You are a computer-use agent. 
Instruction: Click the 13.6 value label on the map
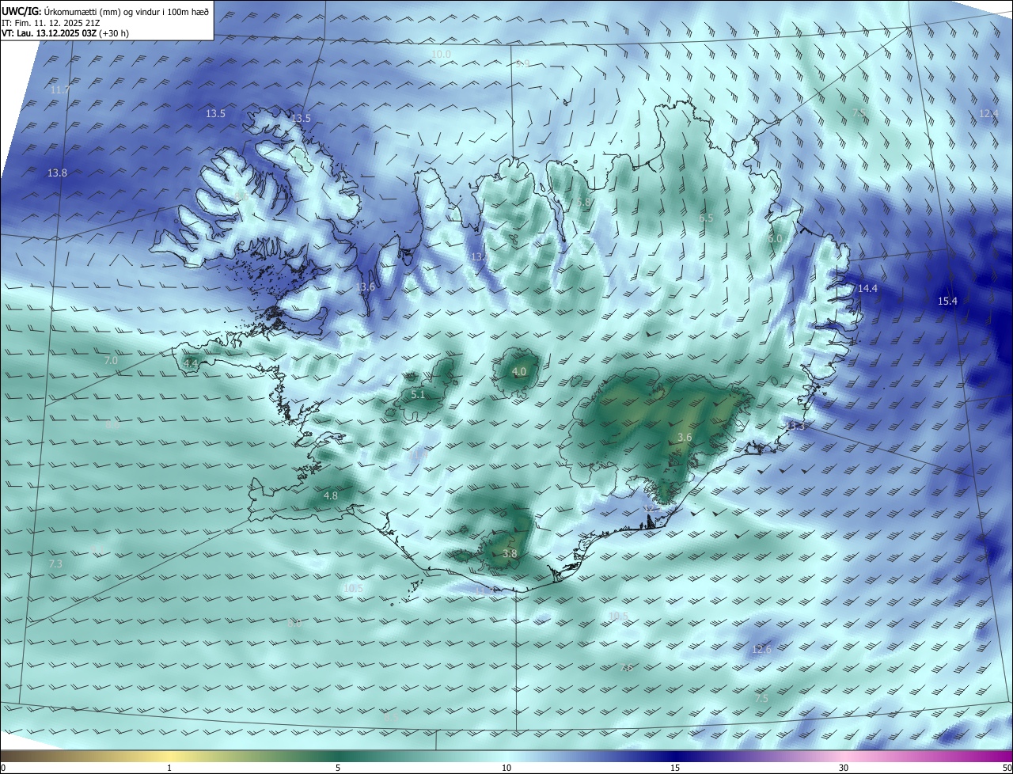(x=365, y=287)
